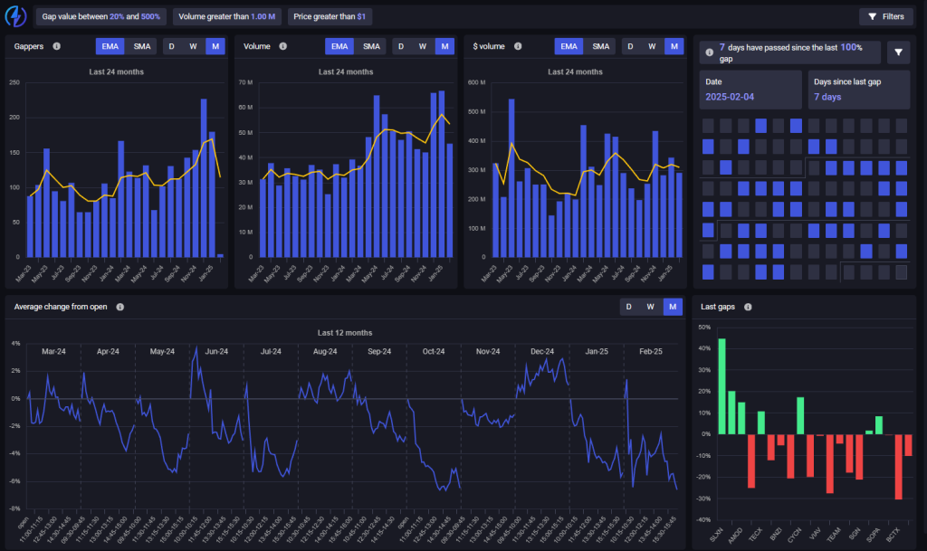This screenshot has width=927, height=551.
Task: Switch Gappers chart to monthly M
Action: [x=215, y=46]
